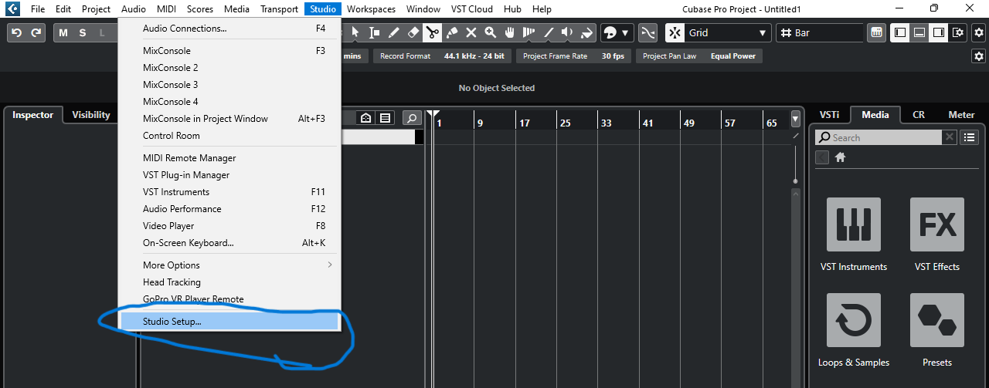
Task: Select the Mute X tool
Action: tap(471, 32)
